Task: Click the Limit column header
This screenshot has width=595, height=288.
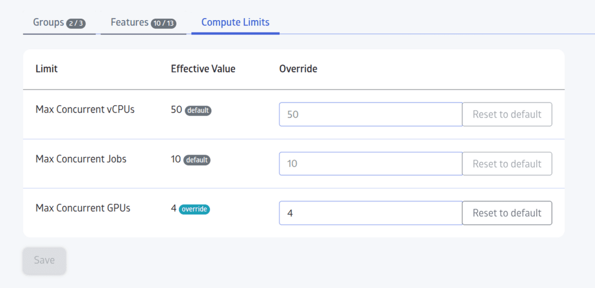Action: 47,69
